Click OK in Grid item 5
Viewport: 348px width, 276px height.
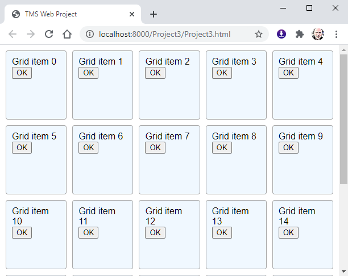click(x=22, y=147)
